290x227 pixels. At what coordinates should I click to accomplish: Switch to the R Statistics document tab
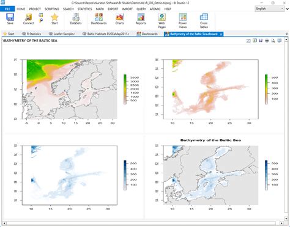(x=32, y=34)
